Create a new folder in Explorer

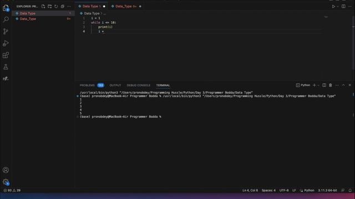(49, 6)
